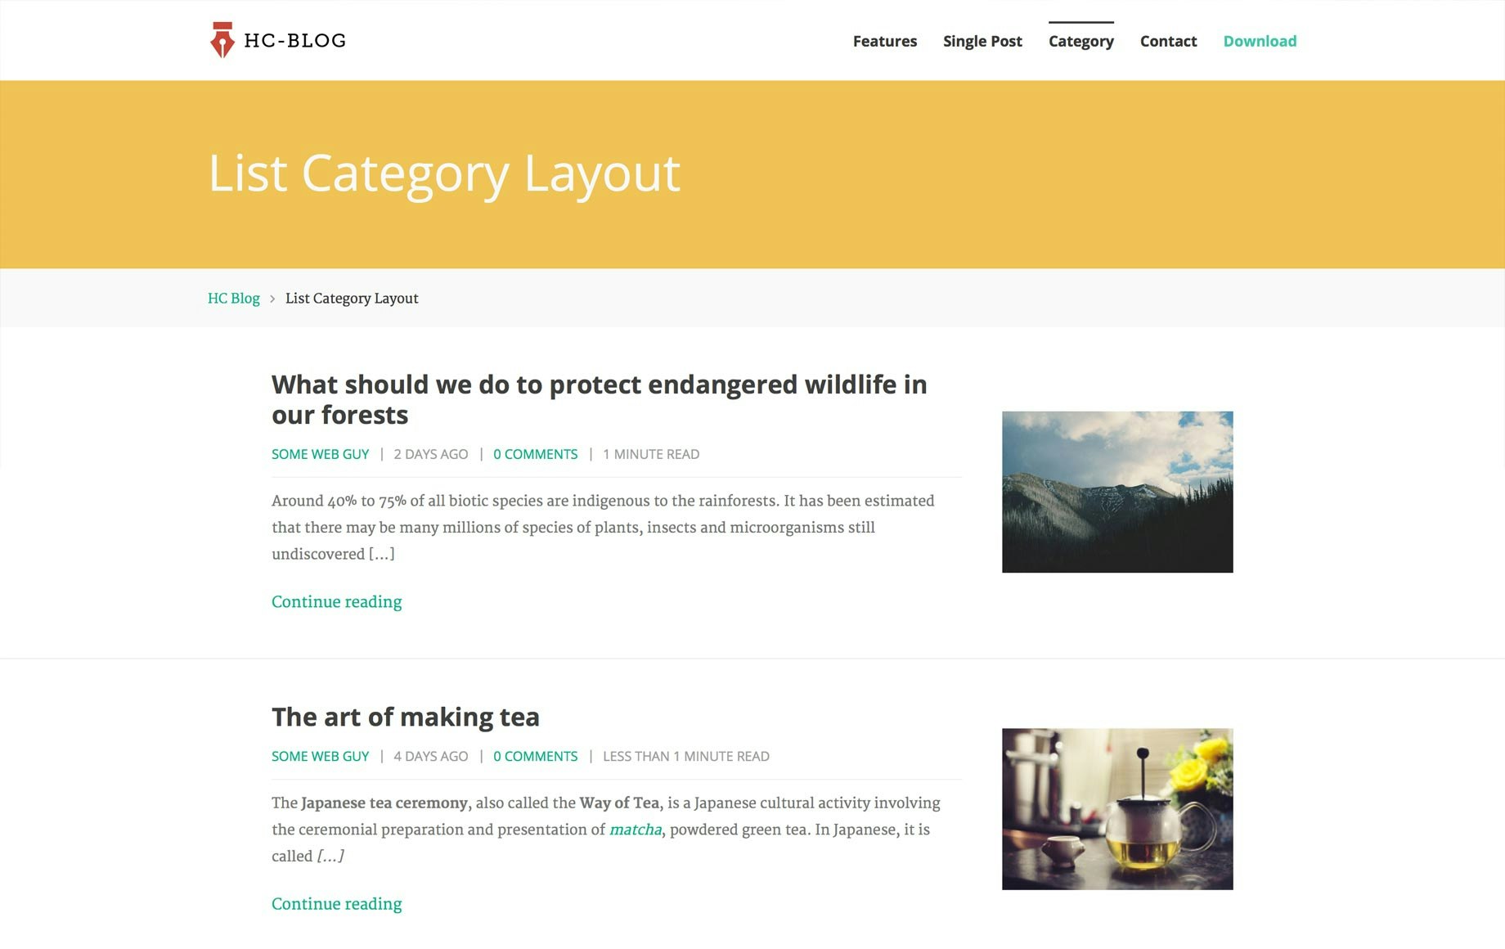The width and height of the screenshot is (1505, 949).
Task: Click the HC-BLOG site title text
Action: 295,41
